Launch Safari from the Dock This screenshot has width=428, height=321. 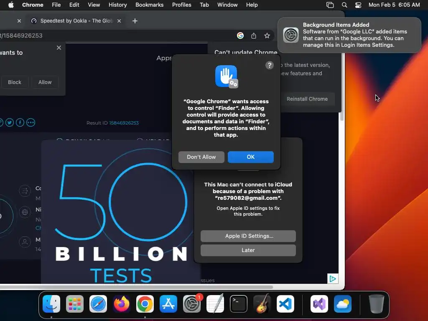98,304
